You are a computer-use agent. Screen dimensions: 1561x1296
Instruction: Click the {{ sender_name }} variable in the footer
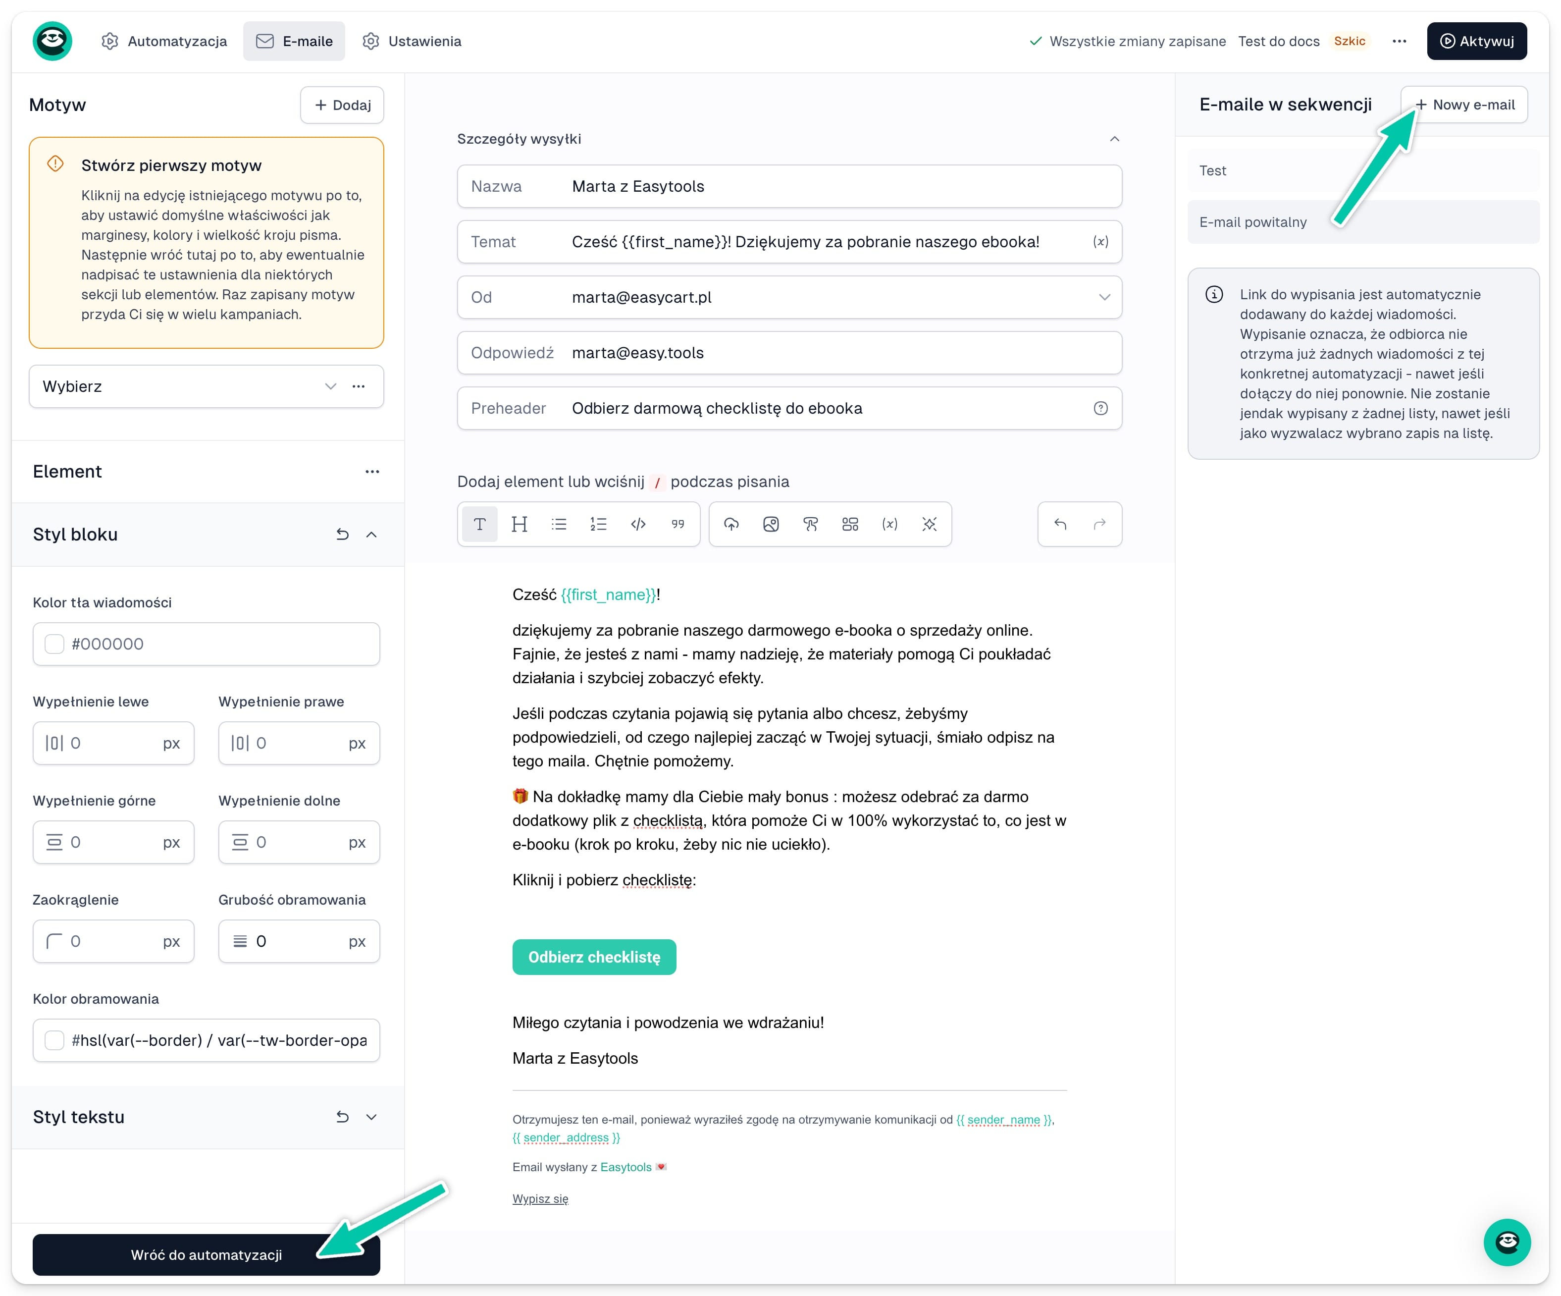[x=1003, y=1119]
